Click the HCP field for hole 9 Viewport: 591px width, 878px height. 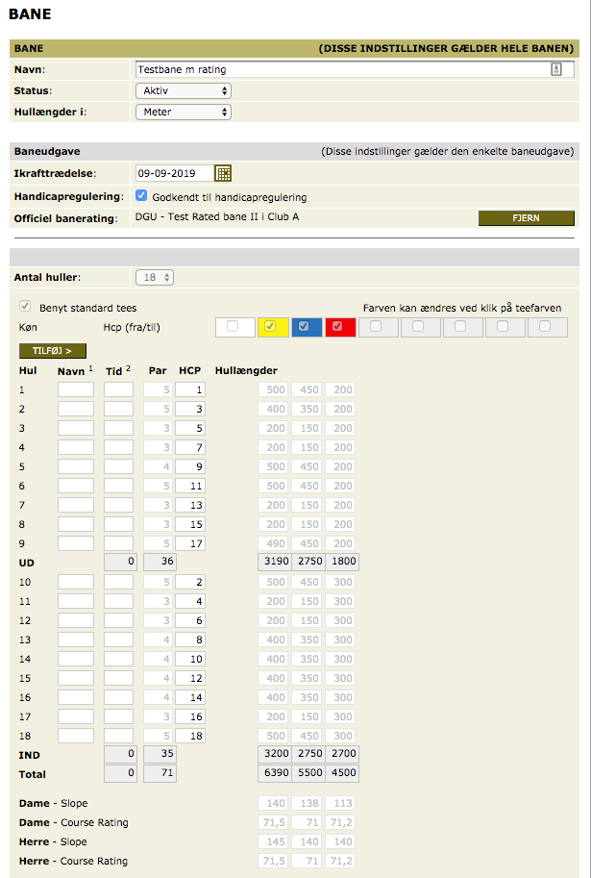[x=190, y=543]
